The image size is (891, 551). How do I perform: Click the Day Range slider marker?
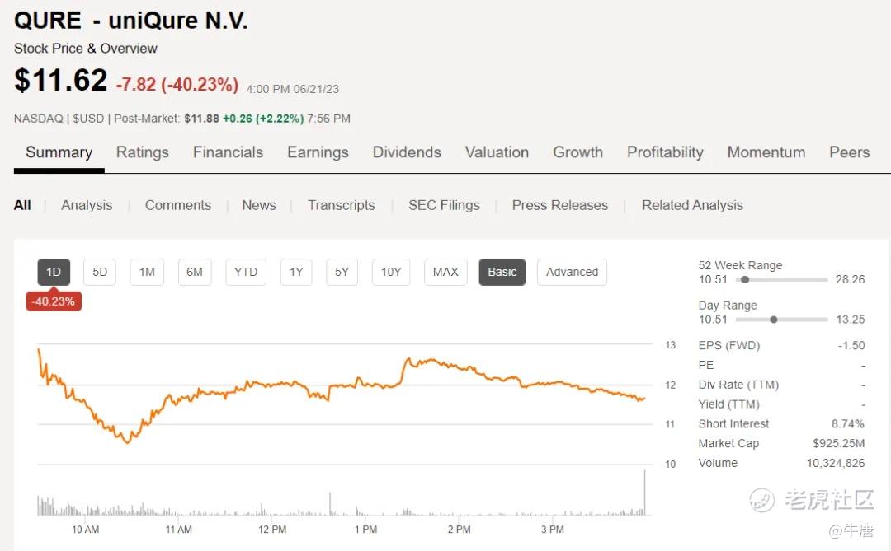click(x=773, y=320)
